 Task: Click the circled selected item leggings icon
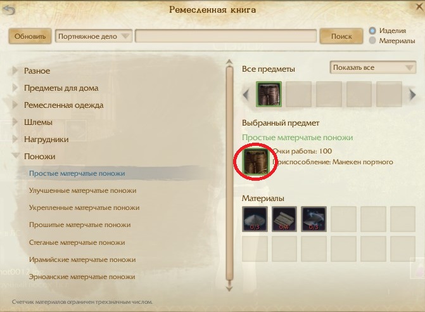[256, 161]
